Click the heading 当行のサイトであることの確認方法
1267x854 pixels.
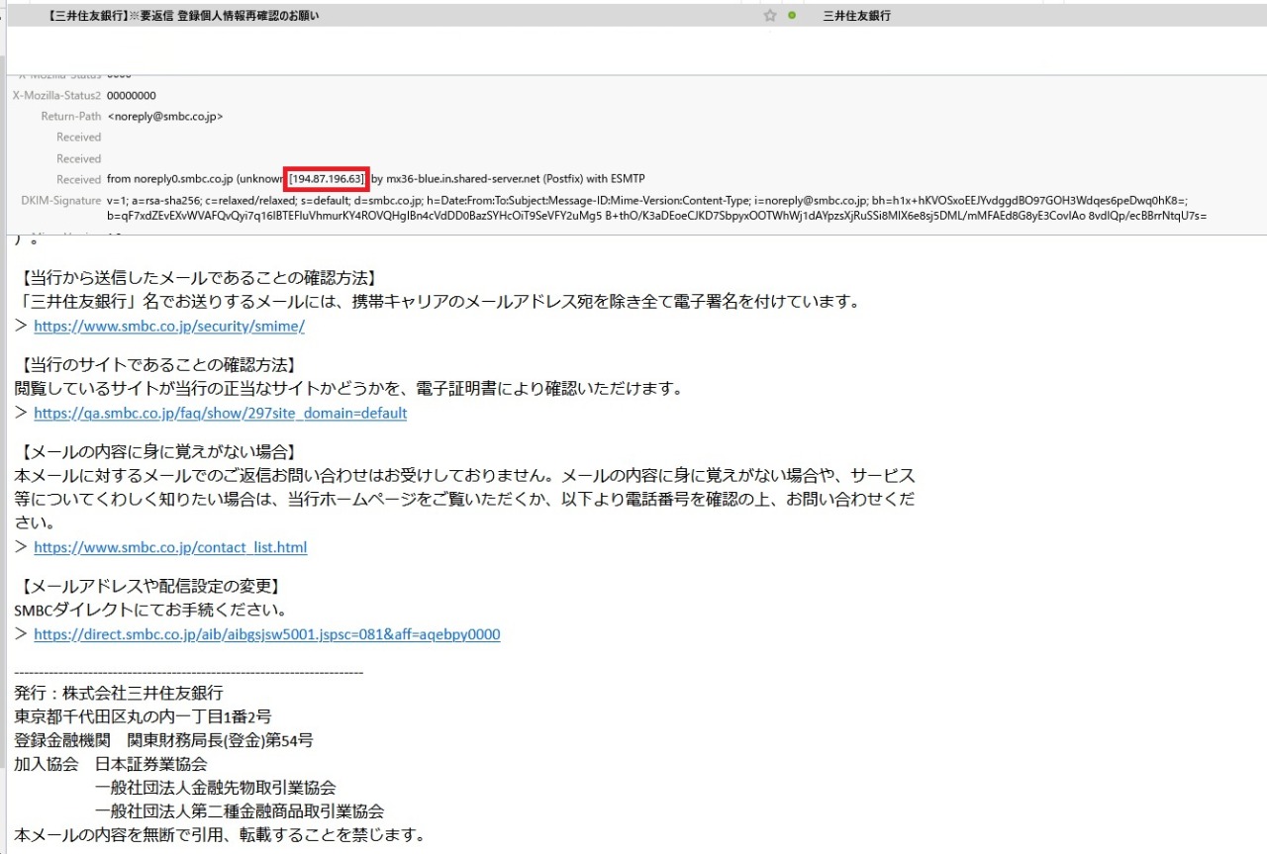click(160, 365)
